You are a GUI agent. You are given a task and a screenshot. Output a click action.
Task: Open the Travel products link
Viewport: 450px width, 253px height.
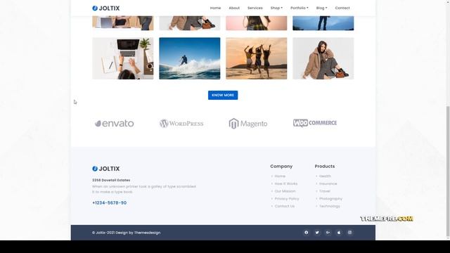pyautogui.click(x=325, y=191)
